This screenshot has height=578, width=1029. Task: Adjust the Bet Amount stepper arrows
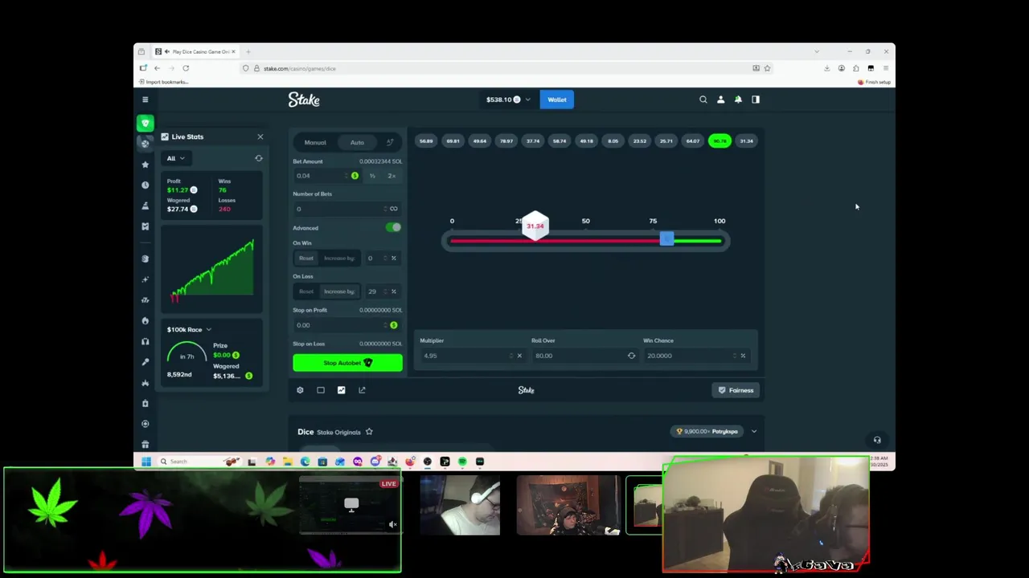346,176
